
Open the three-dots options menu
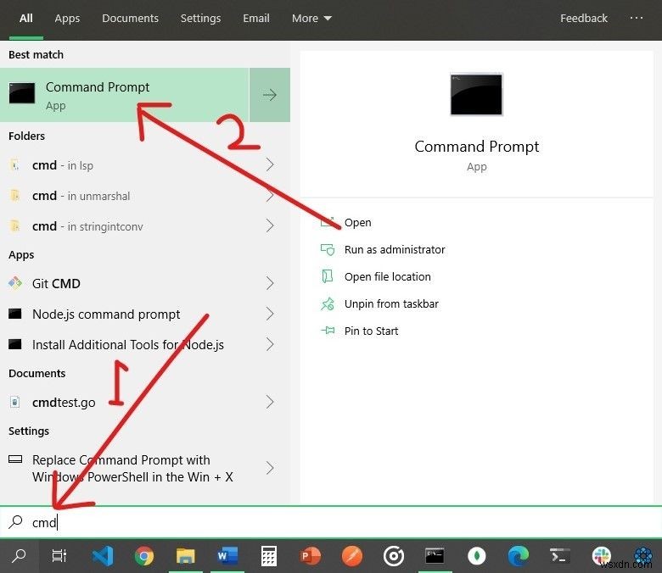(636, 18)
